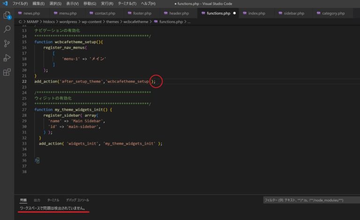Click the PHP icon on menu.php tab
The width and height of the screenshot is (360, 220).
pos(56,13)
